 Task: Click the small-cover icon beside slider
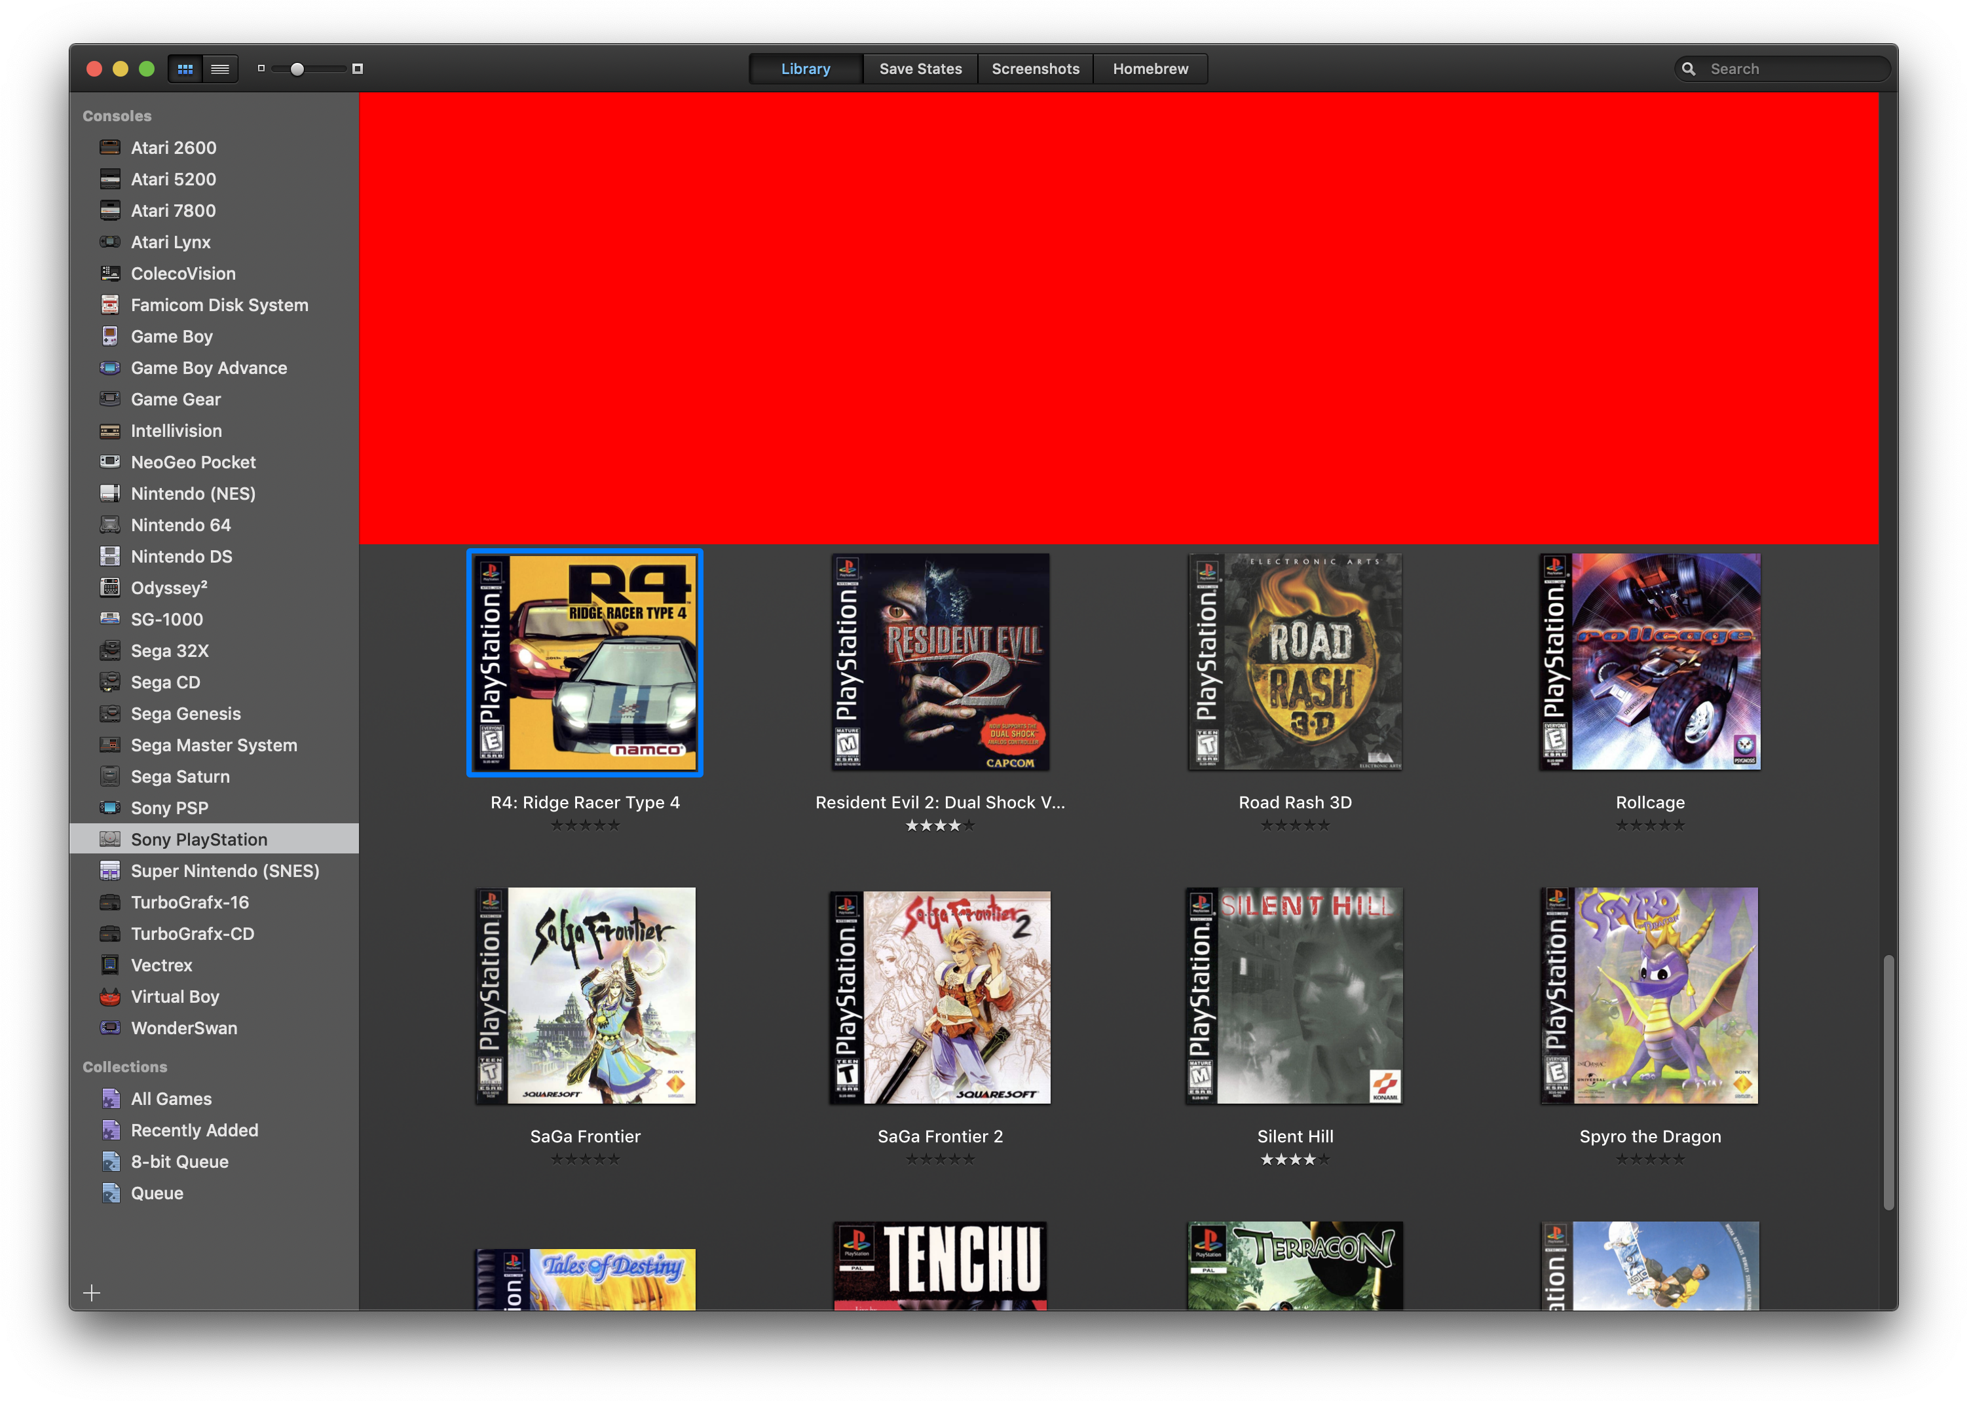click(x=261, y=69)
